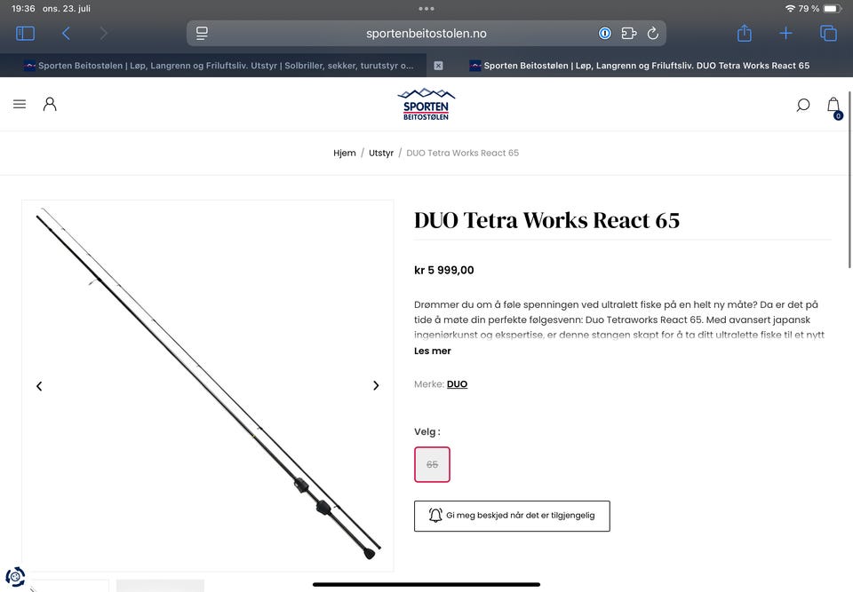
Task: Click Gi meg beskjed når tilgjengelig button
Action: [x=512, y=516]
